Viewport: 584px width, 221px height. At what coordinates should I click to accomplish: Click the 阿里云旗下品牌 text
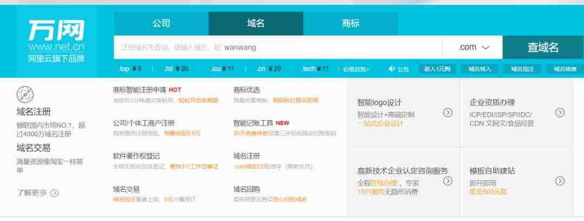(x=56, y=58)
